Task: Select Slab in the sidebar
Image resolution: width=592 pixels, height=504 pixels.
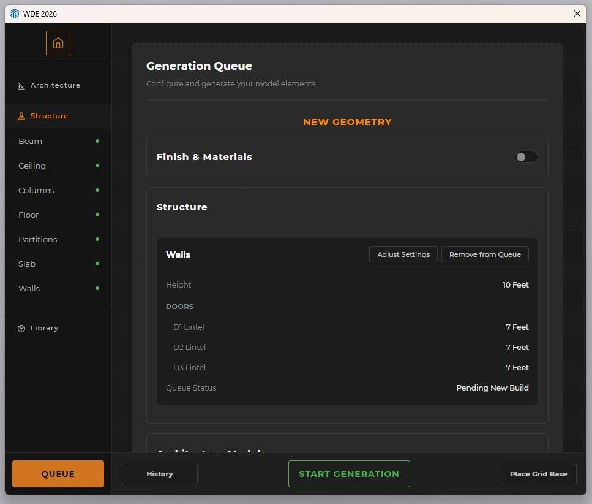Action: [x=58, y=264]
